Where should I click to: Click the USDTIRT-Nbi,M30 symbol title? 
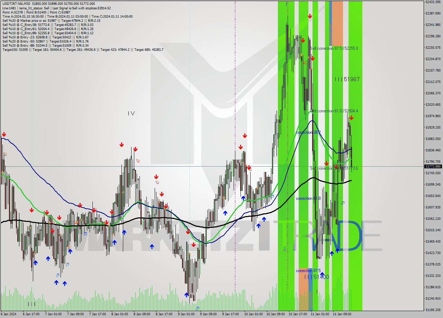(16, 4)
